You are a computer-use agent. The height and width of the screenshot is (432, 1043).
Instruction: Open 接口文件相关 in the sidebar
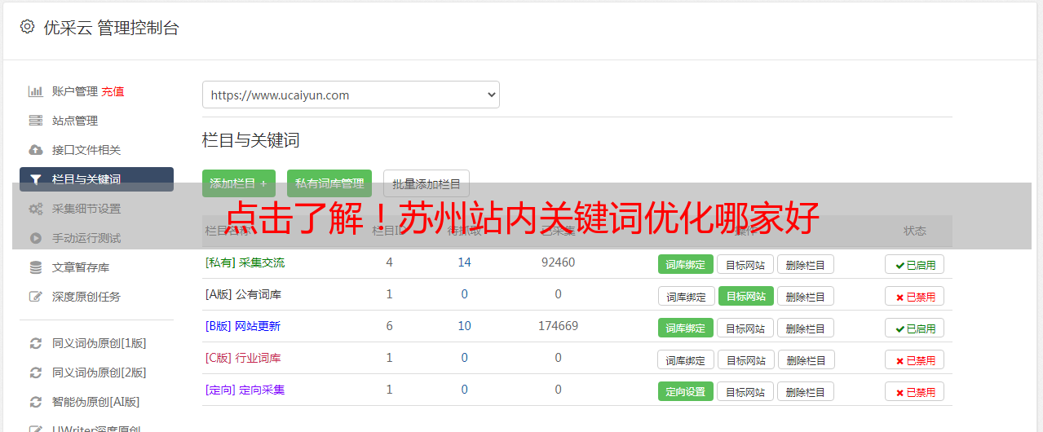point(86,150)
